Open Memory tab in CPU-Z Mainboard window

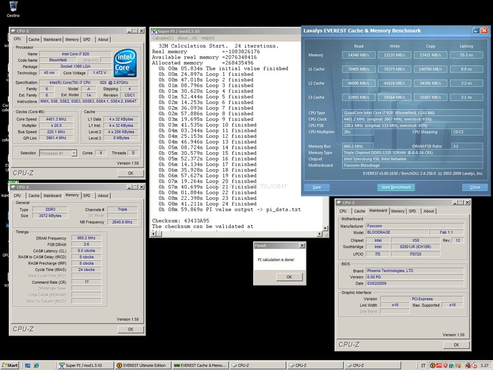tap(398, 211)
